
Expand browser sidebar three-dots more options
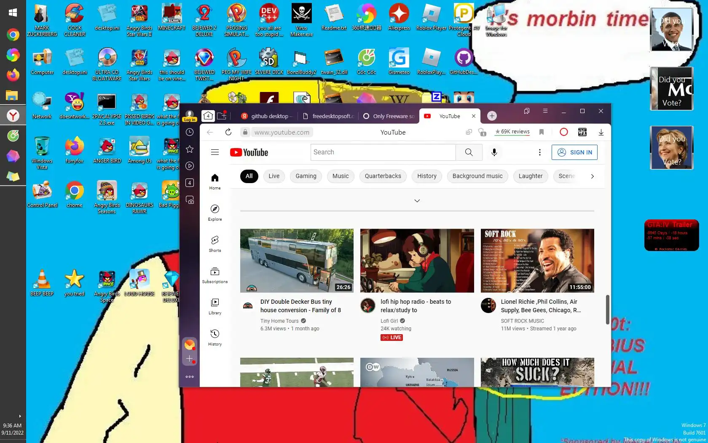(190, 377)
